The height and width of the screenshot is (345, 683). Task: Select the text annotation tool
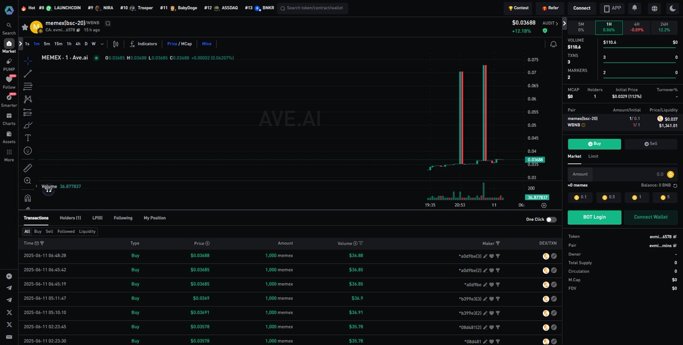[x=27, y=138]
